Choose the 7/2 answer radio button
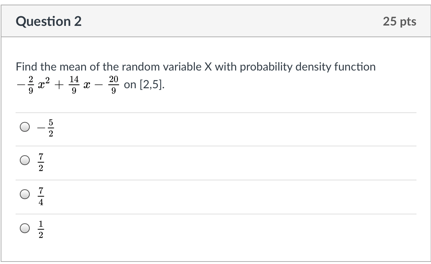This screenshot has width=431, height=264. pyautogui.click(x=25, y=161)
